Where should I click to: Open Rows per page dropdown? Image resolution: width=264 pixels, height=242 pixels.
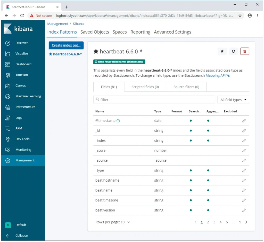pyautogui.click(x=113, y=222)
